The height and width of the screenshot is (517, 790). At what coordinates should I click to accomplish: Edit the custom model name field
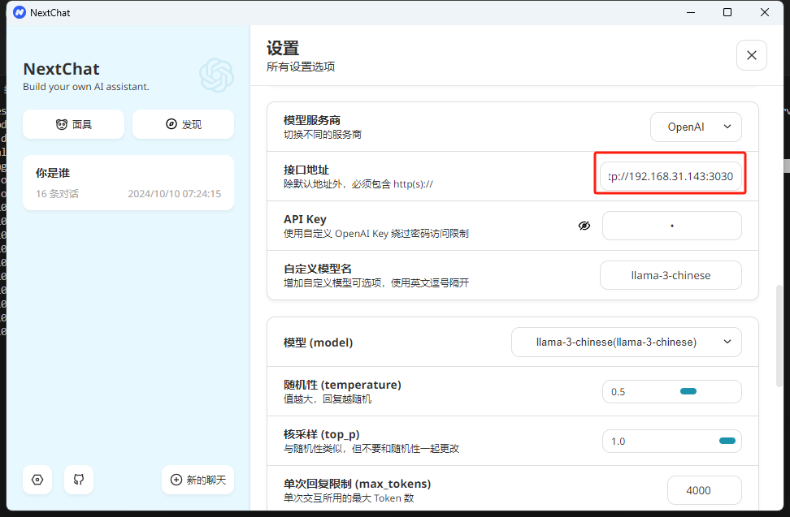671,275
